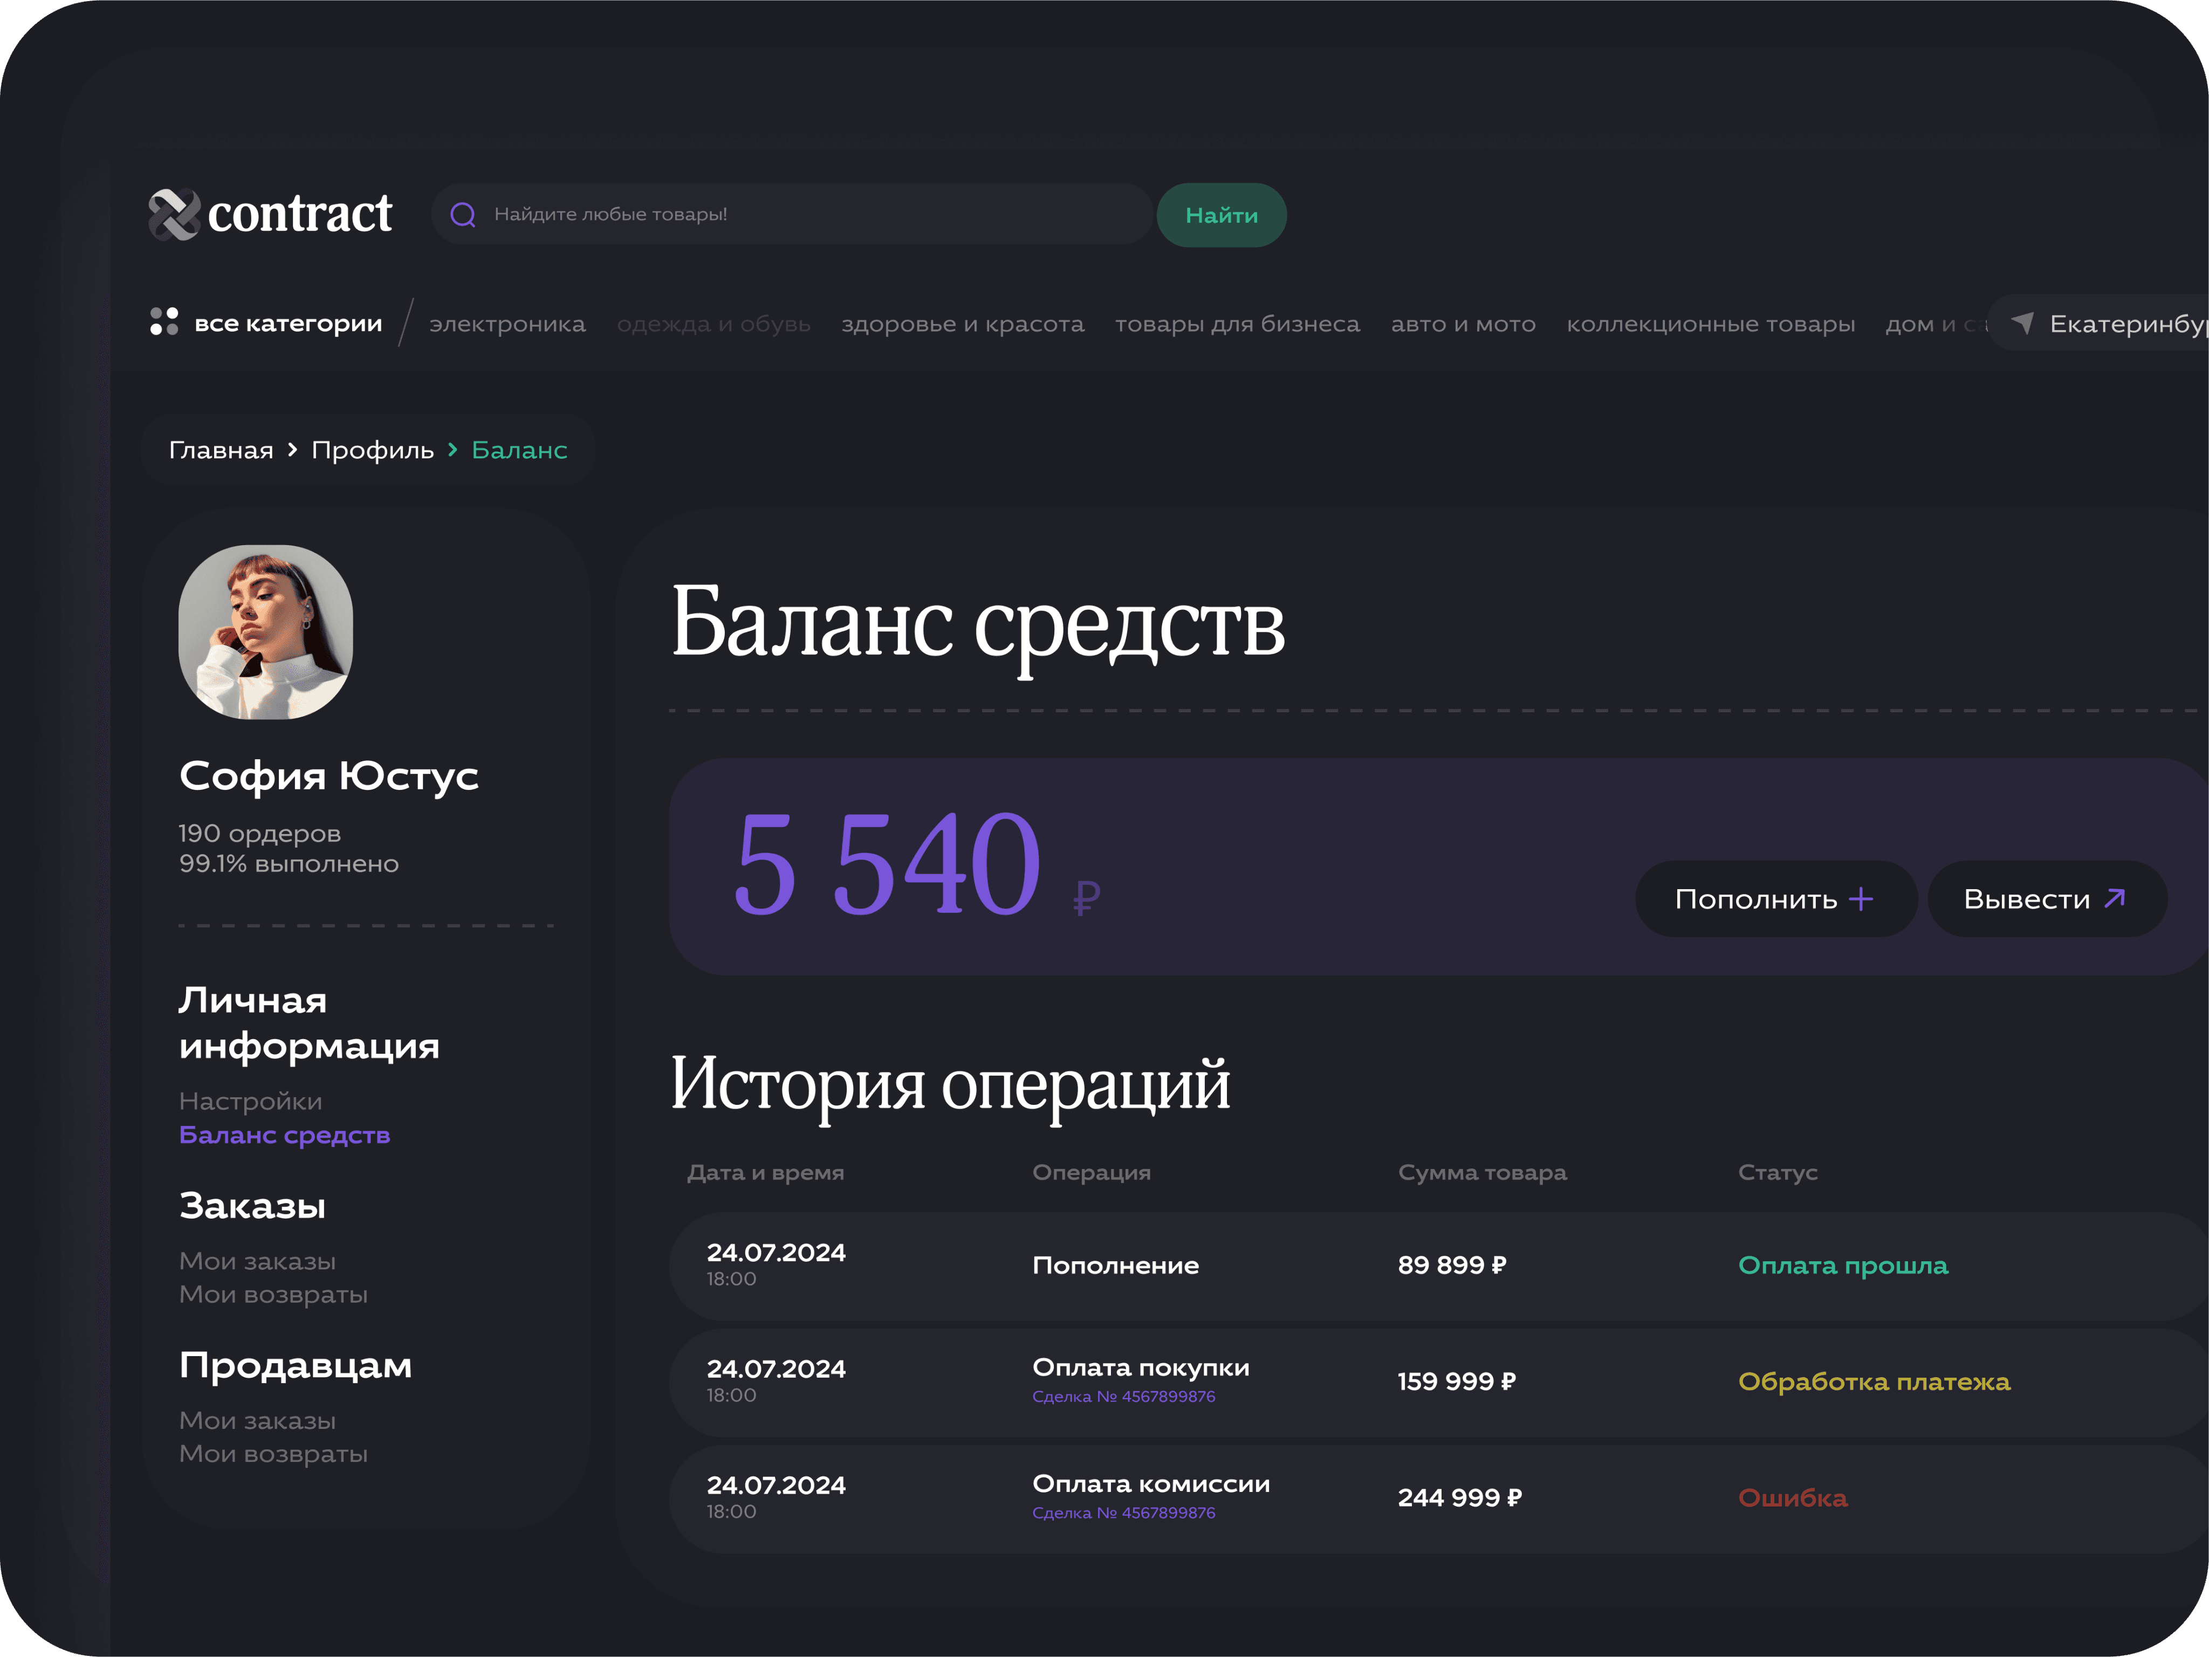Click the contract logo icon

(x=175, y=215)
